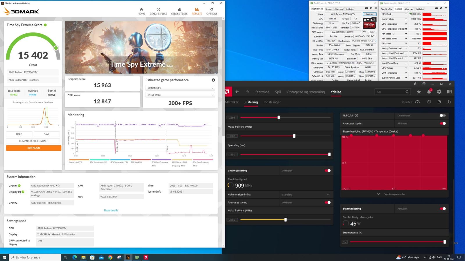Open hamburger menu in GPU-Z Sensors window
465x261 pixels.
tap(446, 8)
